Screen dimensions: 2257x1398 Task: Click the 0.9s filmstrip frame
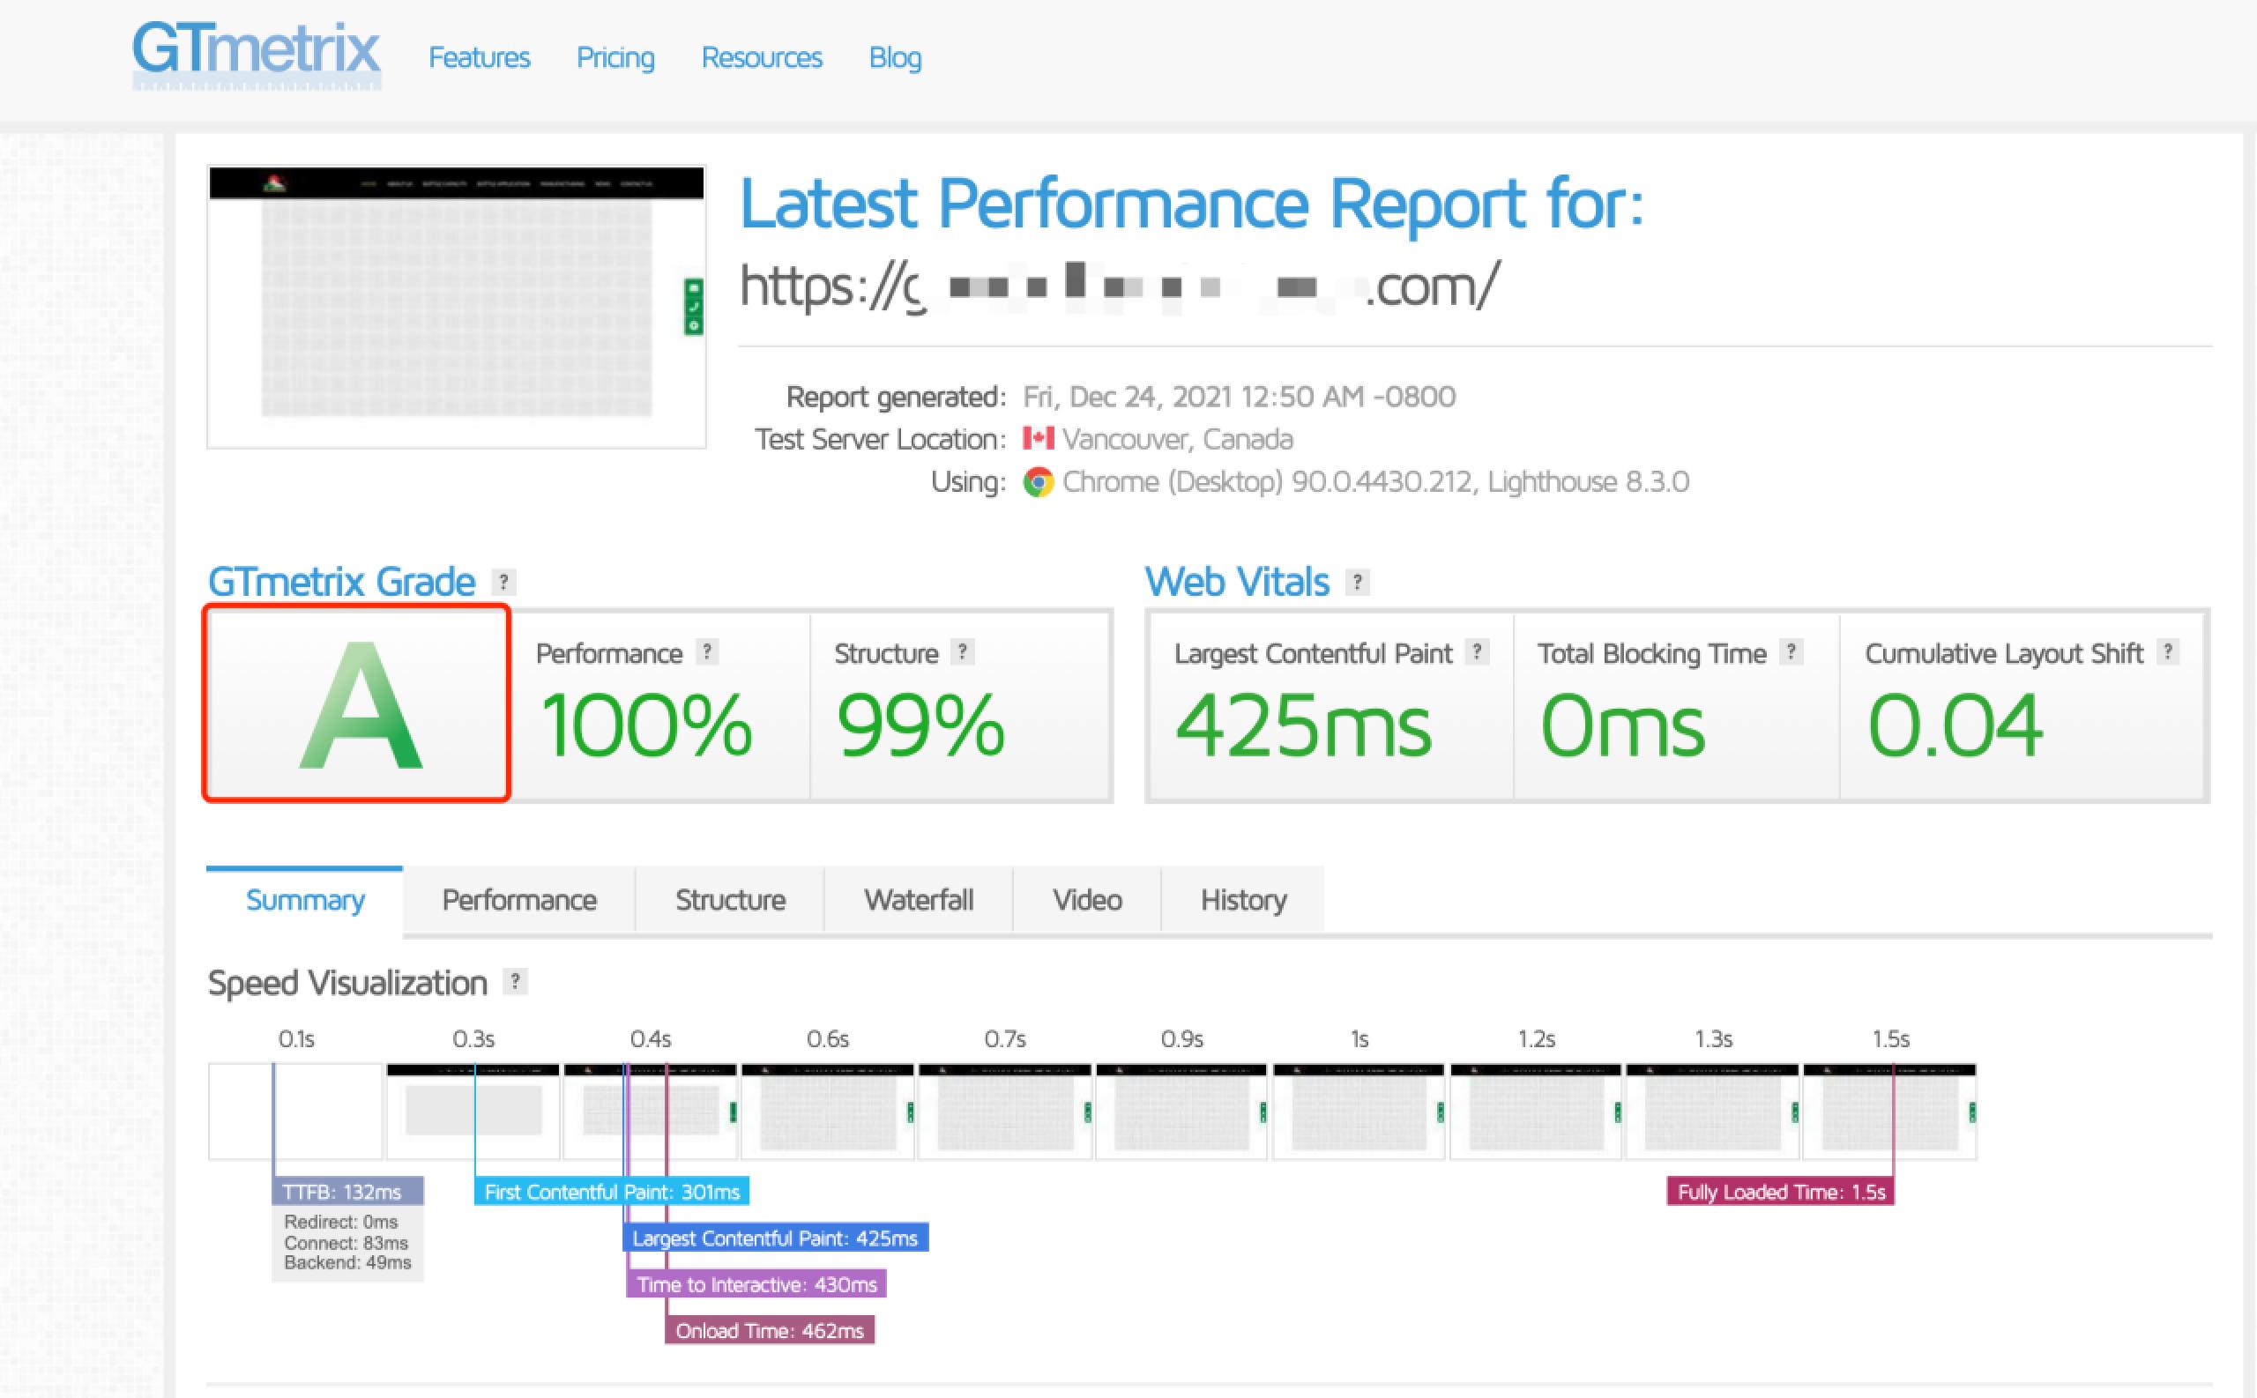(1181, 1112)
